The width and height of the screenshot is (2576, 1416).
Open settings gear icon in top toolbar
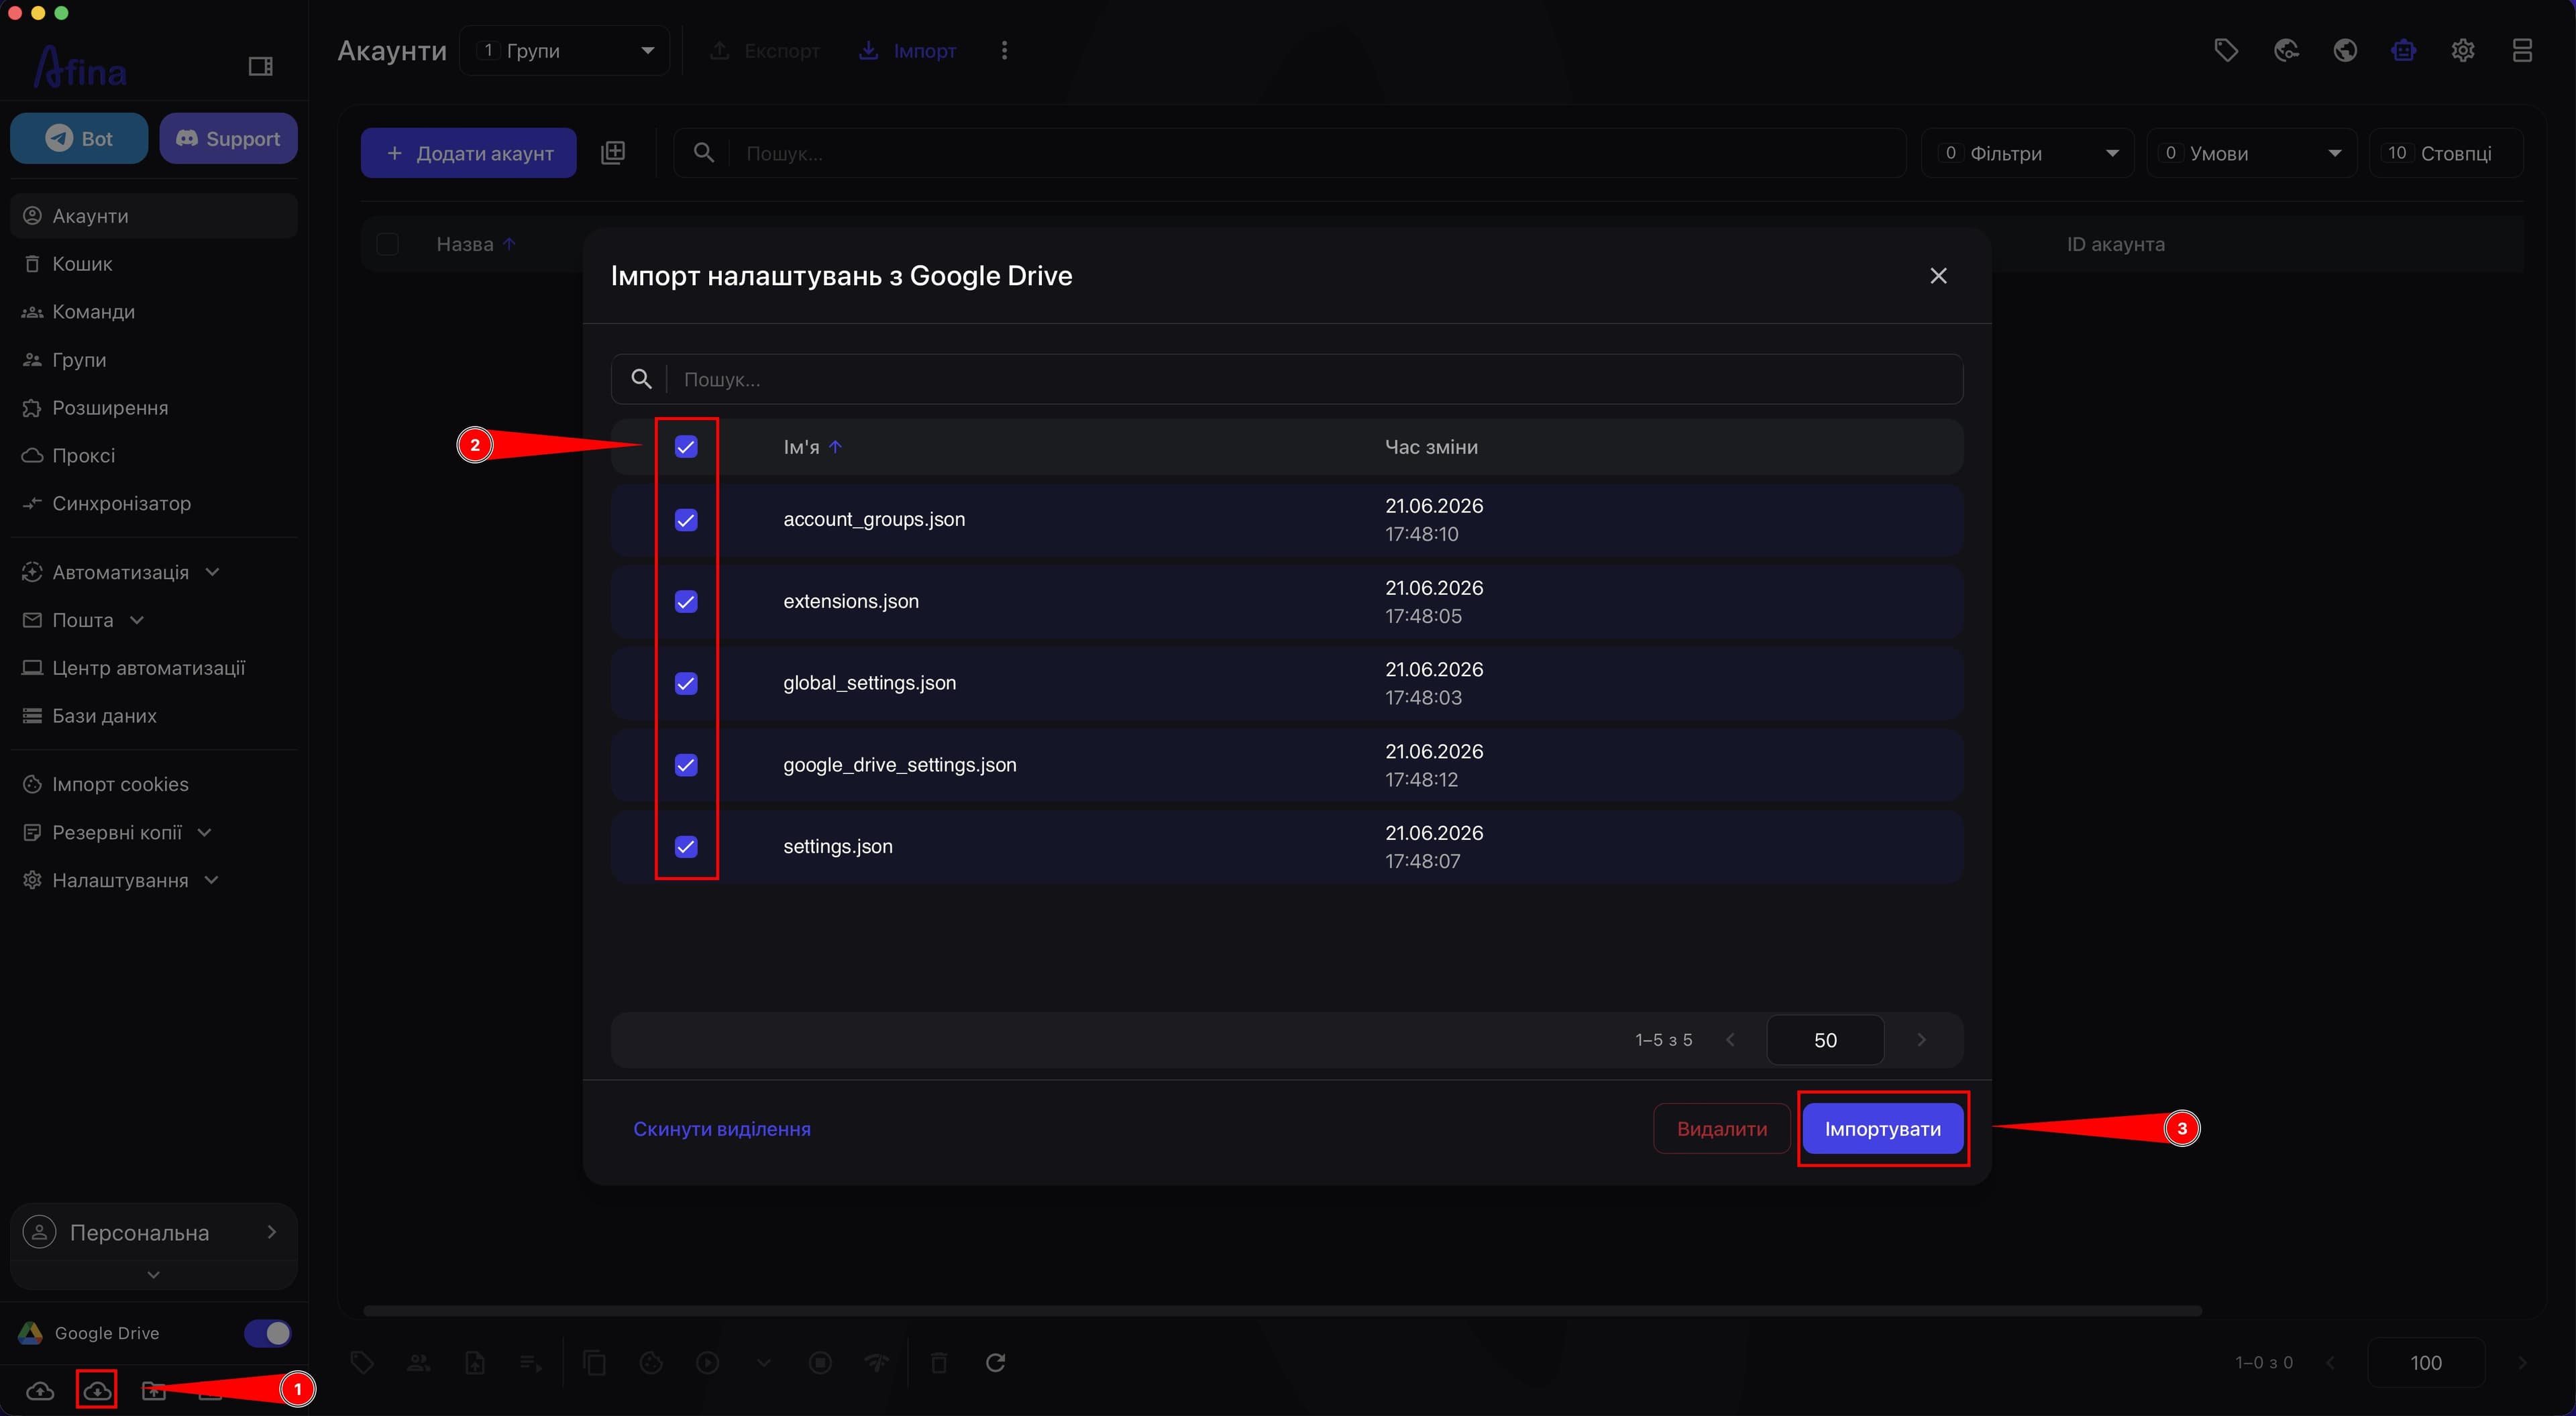coord(2463,50)
